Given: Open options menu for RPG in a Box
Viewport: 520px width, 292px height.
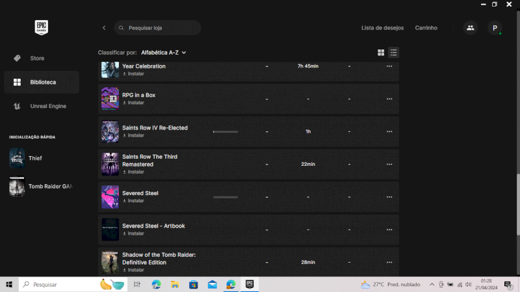Looking at the screenshot, I should tap(389, 99).
